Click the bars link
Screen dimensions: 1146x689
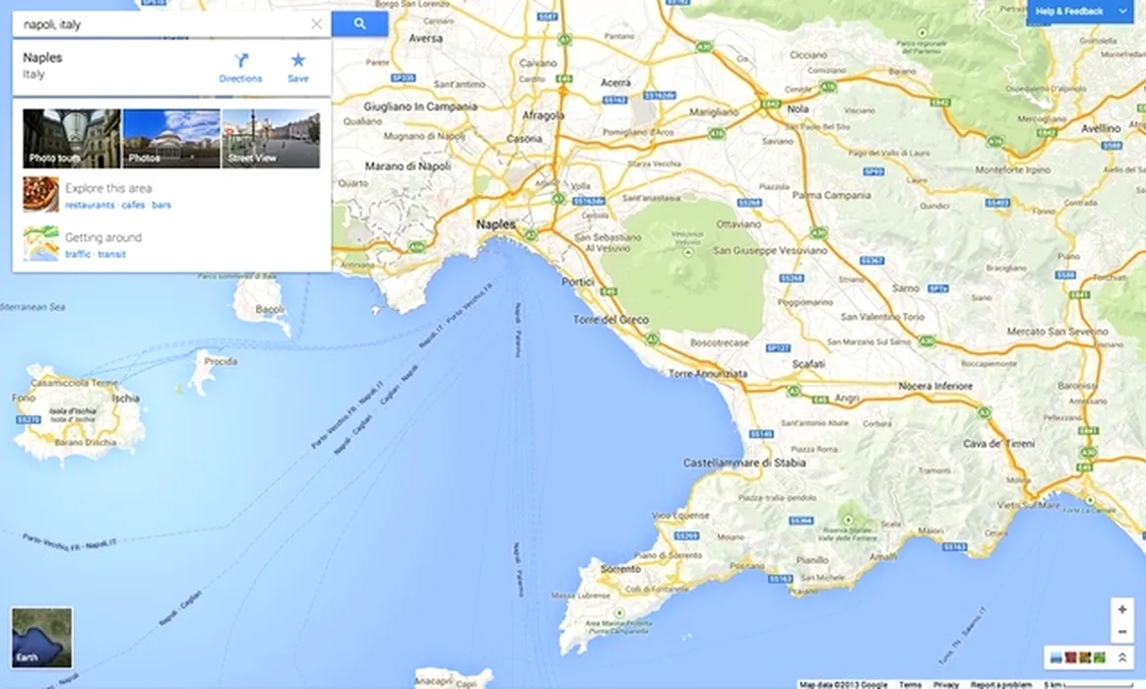coord(161,206)
